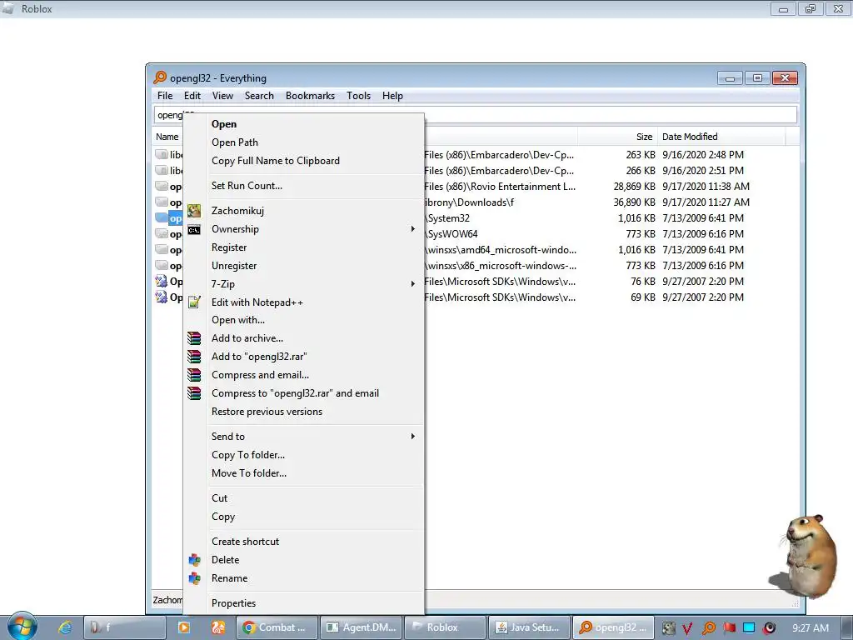Switch to the Roblox taskbar button
Screen dimensions: 853x640
(x=445, y=627)
